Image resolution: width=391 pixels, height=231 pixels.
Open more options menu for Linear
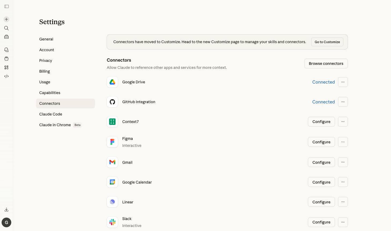tap(343, 202)
